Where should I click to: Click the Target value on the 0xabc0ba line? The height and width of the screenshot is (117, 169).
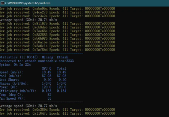100,9
